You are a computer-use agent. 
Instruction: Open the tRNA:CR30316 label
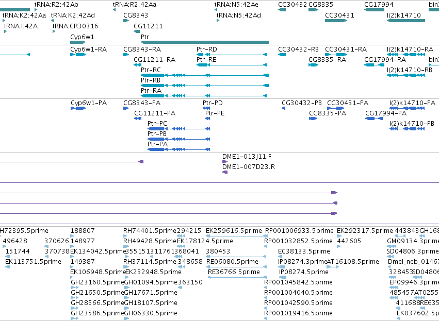tap(76, 26)
